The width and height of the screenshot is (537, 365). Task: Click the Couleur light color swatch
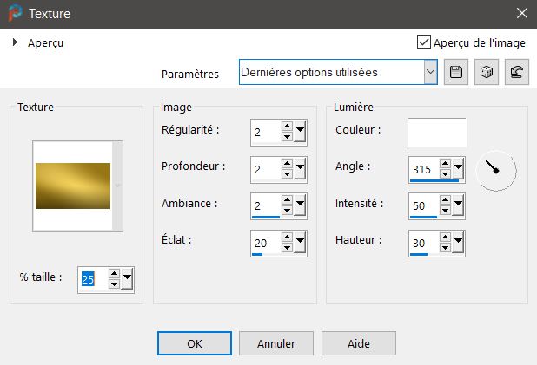click(437, 132)
